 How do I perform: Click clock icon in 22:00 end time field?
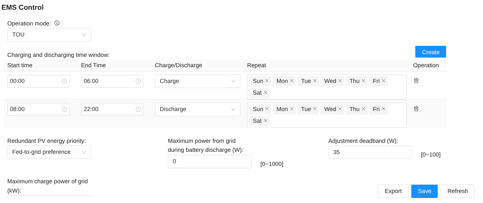[138, 109]
